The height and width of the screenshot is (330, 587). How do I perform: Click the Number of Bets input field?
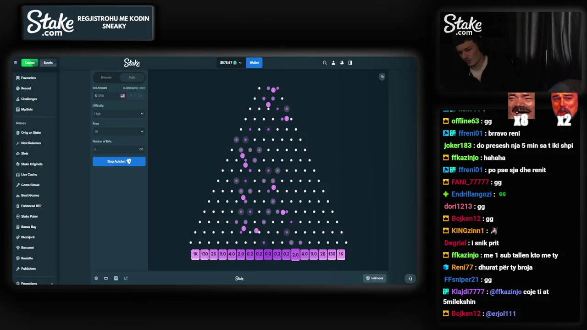coord(119,149)
